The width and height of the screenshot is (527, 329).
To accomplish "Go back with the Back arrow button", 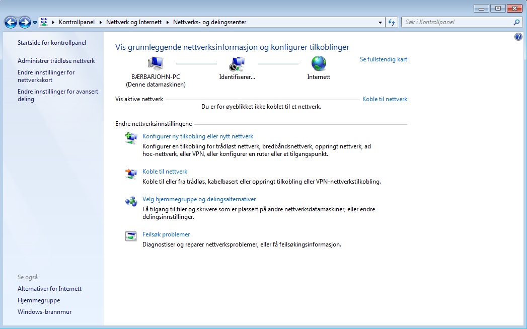I will click(11, 23).
